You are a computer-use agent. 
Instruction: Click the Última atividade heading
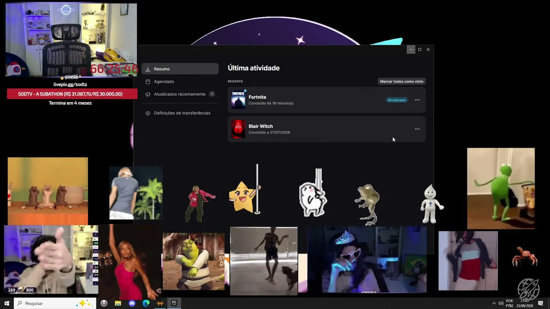(254, 68)
